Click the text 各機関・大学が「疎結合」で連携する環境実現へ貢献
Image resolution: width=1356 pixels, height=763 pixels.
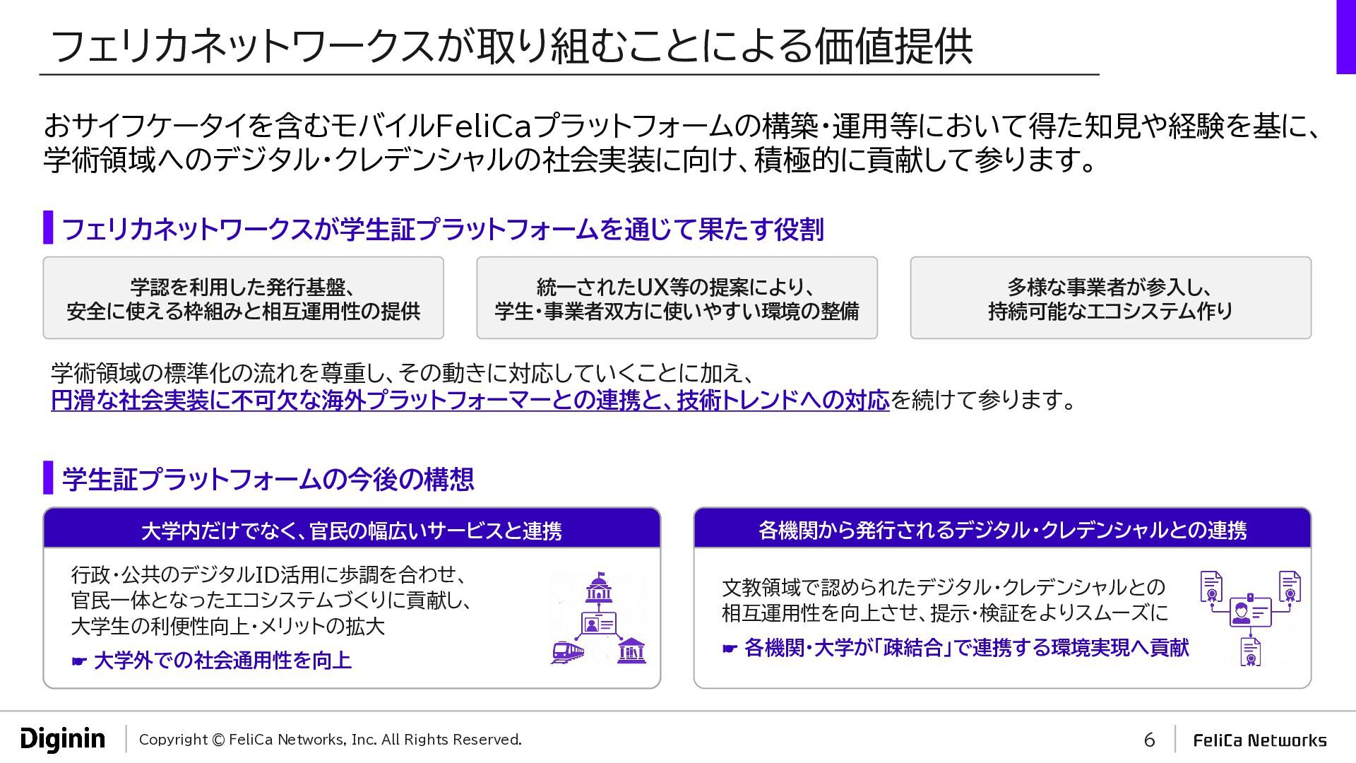tap(967, 648)
